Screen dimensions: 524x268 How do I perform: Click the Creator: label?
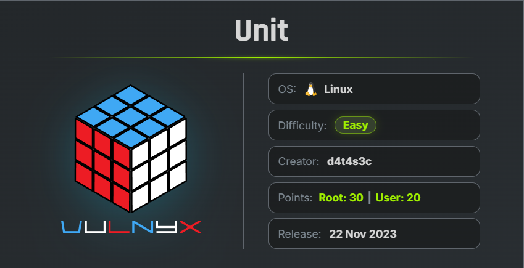(x=299, y=161)
